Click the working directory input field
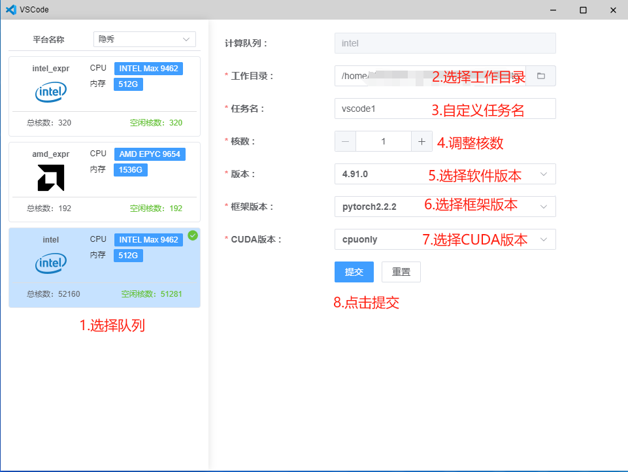This screenshot has width=628, height=472. (431, 76)
